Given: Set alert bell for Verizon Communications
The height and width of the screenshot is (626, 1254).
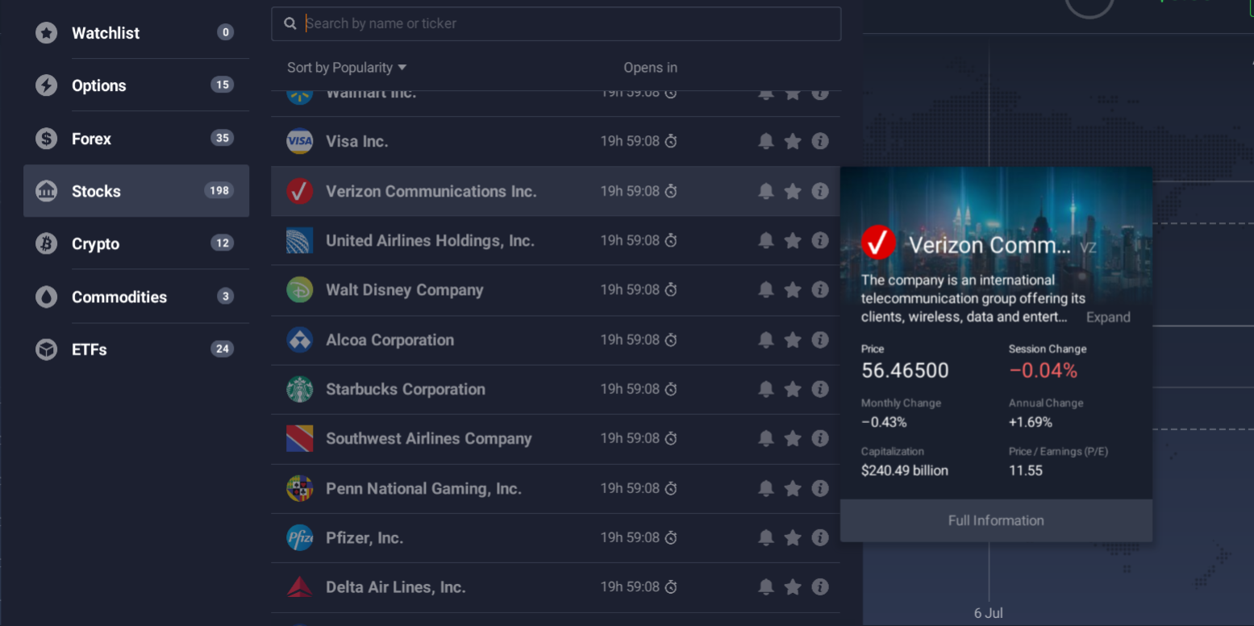Looking at the screenshot, I should click(x=766, y=191).
